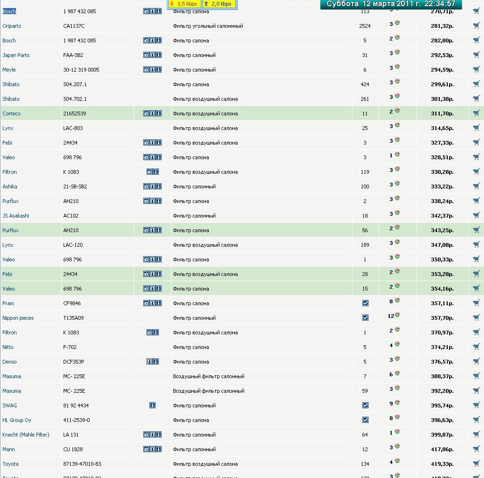This screenshot has width=484, height=478.
Task: Click the П icon for Ashika 21-SB-SB2
Action: (x=153, y=186)
